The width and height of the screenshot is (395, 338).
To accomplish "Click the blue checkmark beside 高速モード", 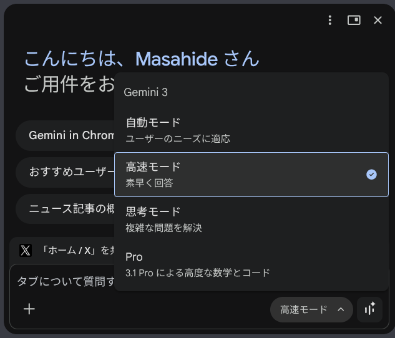I will (371, 175).
